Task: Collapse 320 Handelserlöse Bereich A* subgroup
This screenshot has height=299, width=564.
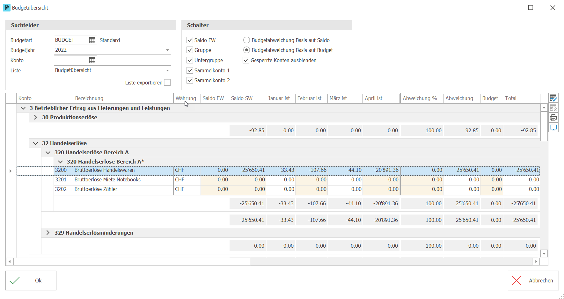Action: [60, 162]
